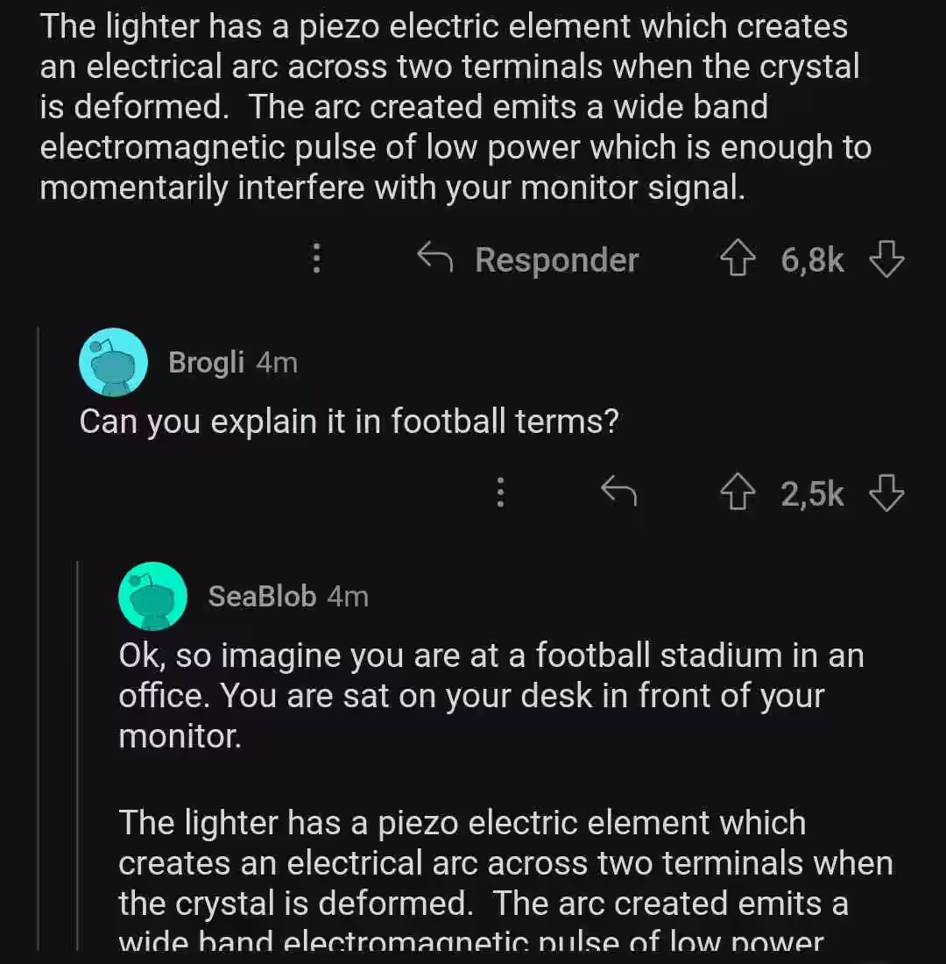Click the 4m timestamp next to Brogli
The height and width of the screenshot is (964, 946).
point(277,363)
